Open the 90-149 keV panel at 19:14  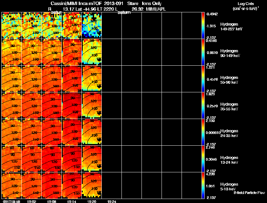tap(72, 52)
